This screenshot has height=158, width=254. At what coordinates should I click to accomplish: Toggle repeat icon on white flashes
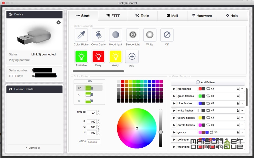tap(208, 110)
